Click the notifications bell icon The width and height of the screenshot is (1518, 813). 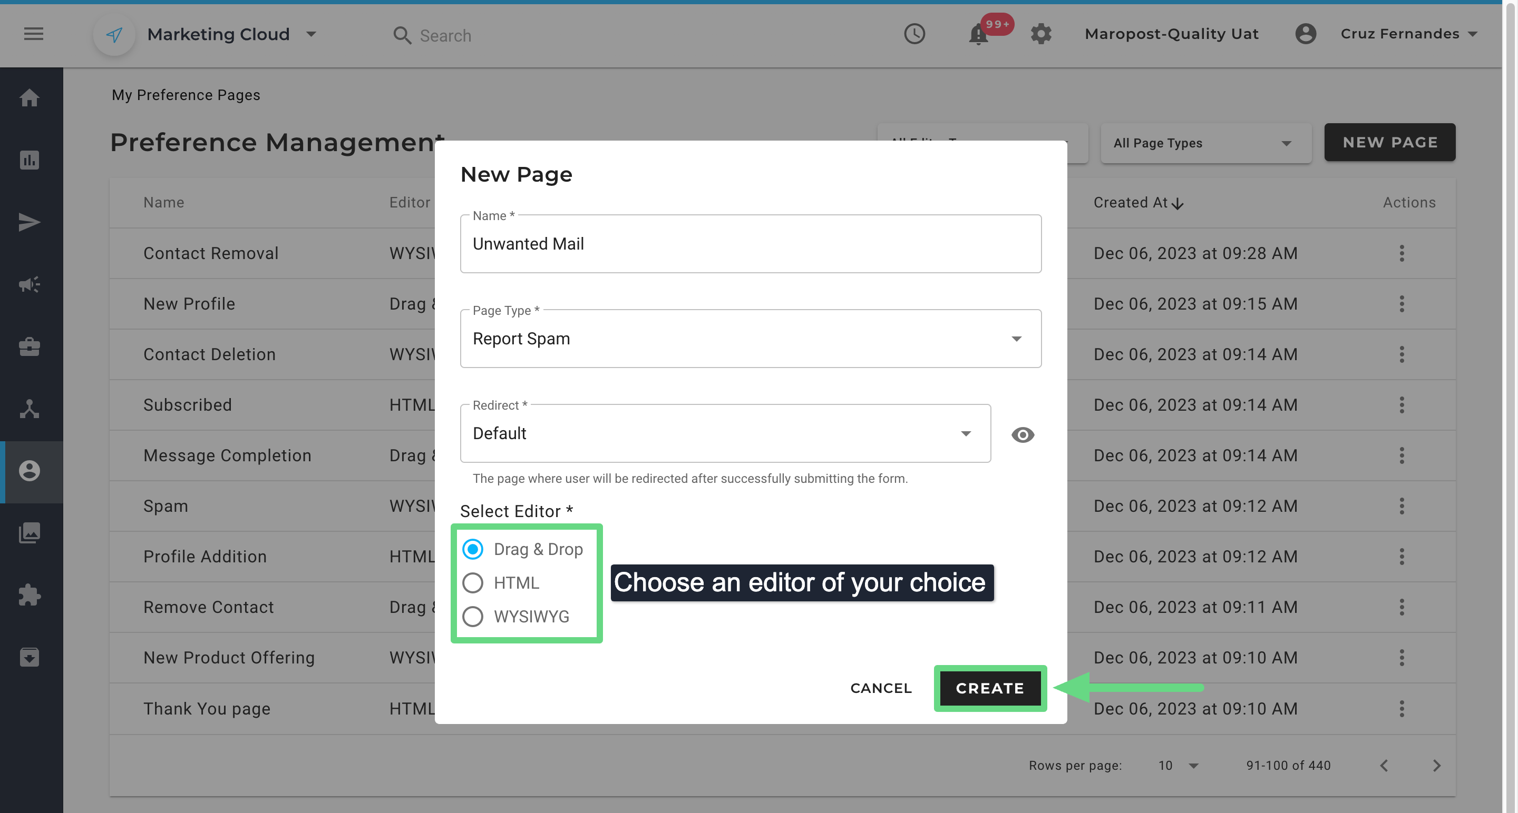point(978,35)
